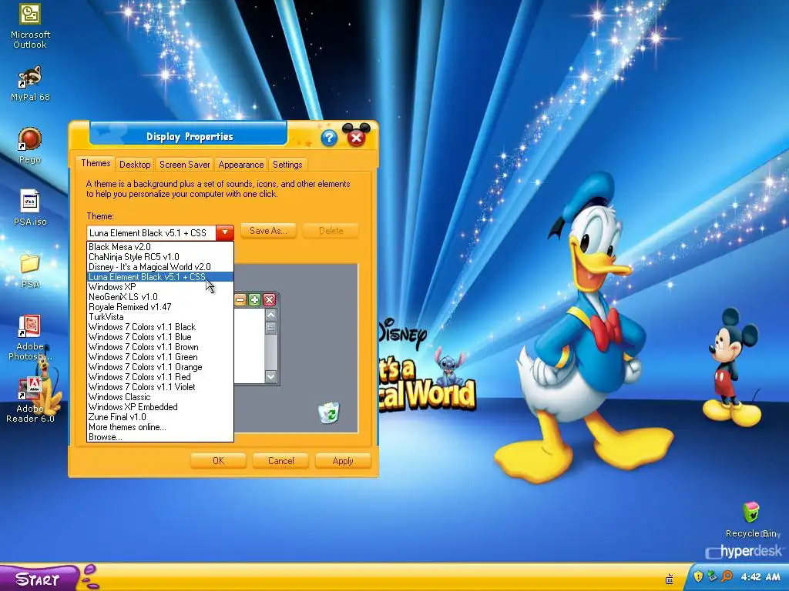Click the preview window's green maximize icon
This screenshot has width=789, height=591.
click(x=254, y=300)
